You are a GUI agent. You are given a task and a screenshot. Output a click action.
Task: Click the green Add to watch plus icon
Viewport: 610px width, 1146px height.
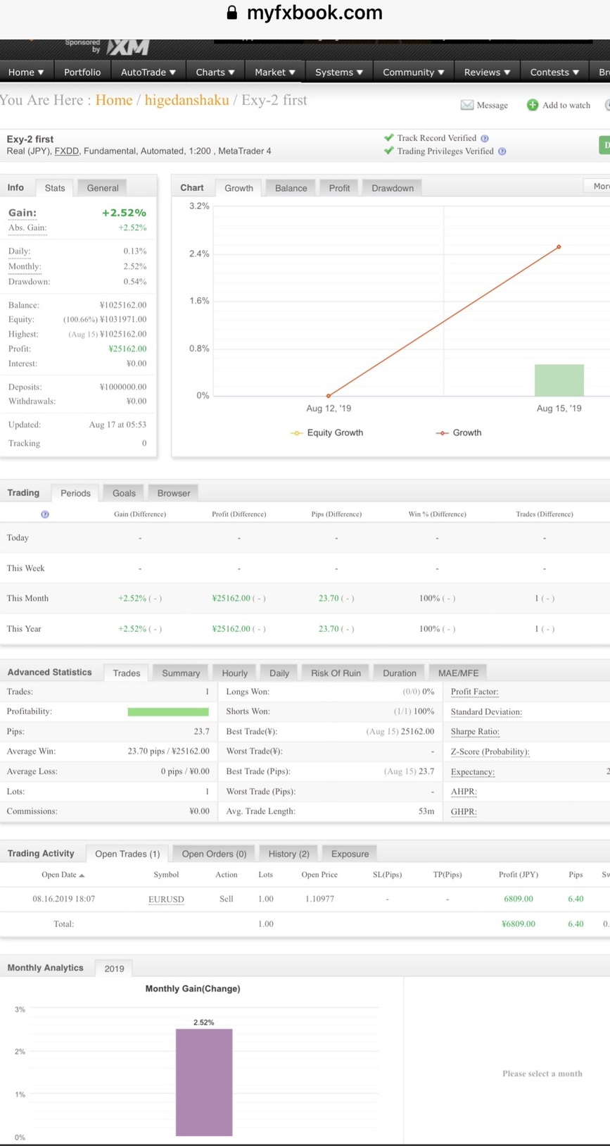(x=533, y=105)
